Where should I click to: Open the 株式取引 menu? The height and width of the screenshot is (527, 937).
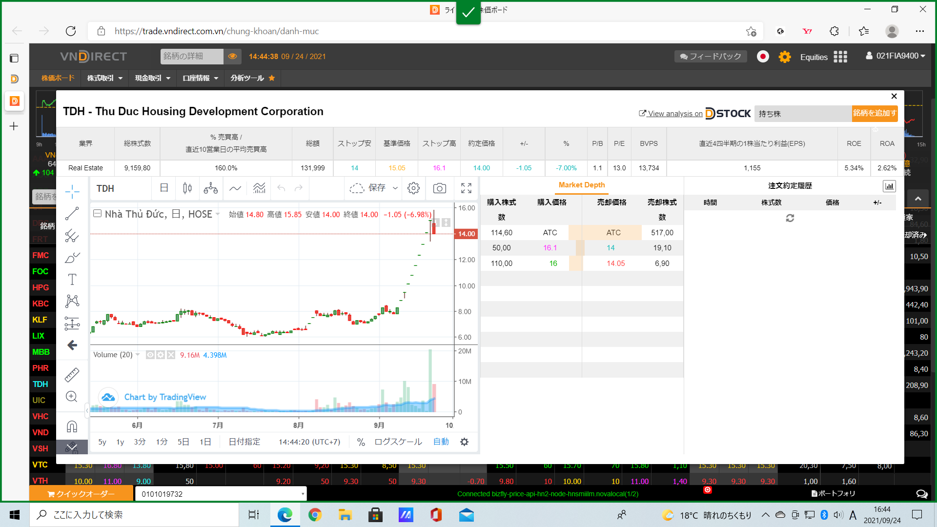104,78
